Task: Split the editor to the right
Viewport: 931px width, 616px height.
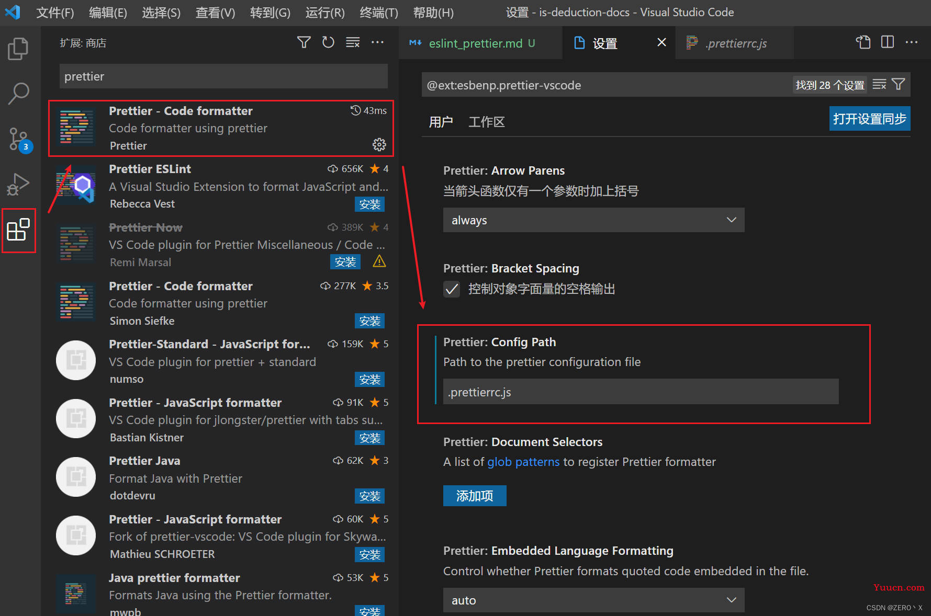Action: click(x=888, y=42)
